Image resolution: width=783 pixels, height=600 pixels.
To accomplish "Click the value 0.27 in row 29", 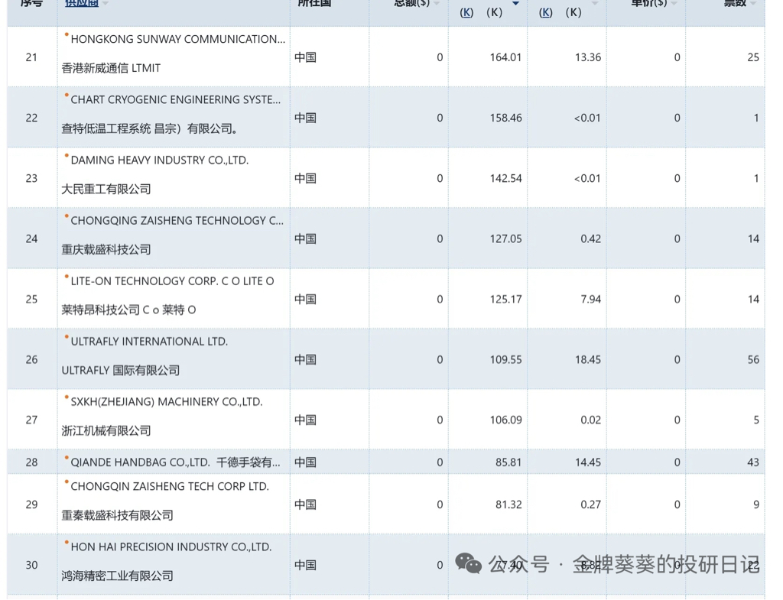I will (x=591, y=504).
